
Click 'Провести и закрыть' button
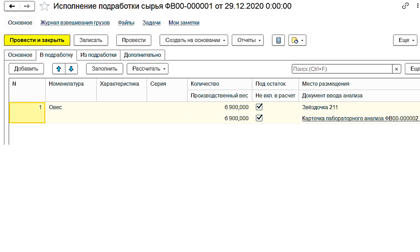coord(37,40)
